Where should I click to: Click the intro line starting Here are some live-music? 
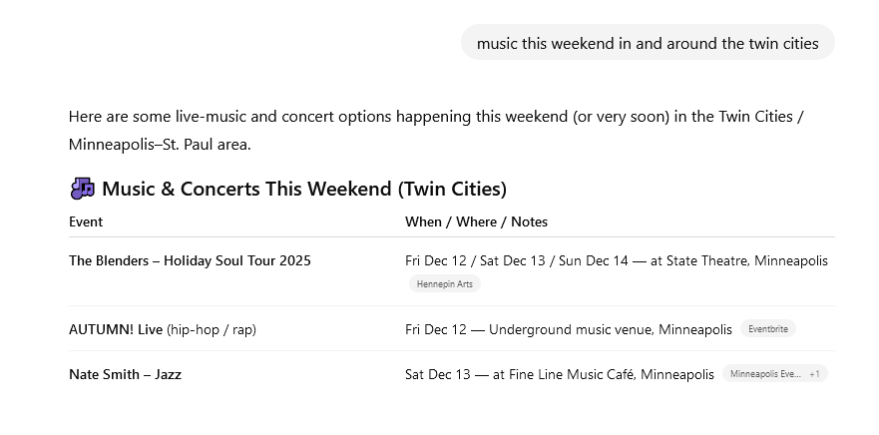pyautogui.click(x=436, y=117)
